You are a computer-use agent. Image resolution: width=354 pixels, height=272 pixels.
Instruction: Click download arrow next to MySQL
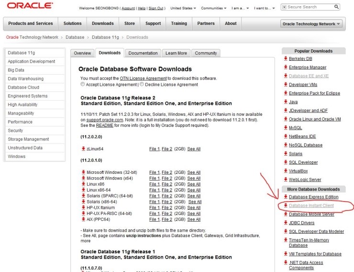point(286,128)
